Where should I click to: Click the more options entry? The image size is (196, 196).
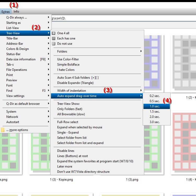[x=25, y=130]
